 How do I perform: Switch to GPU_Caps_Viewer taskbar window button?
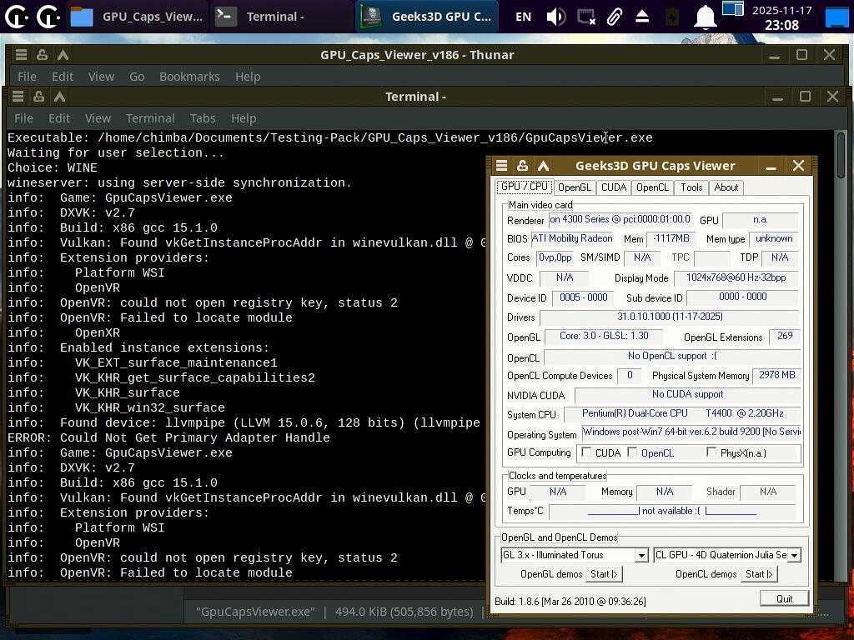pos(138,17)
